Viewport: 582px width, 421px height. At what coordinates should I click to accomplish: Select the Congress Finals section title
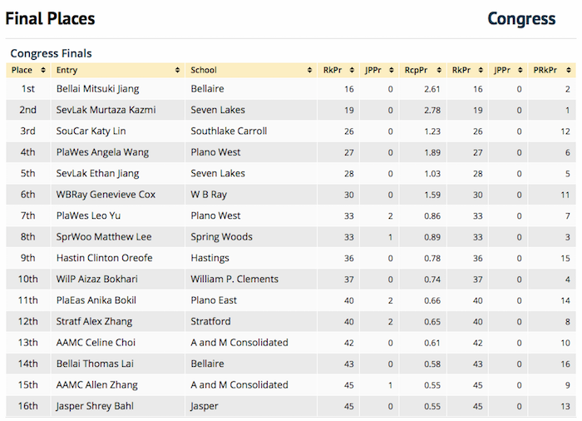click(51, 53)
